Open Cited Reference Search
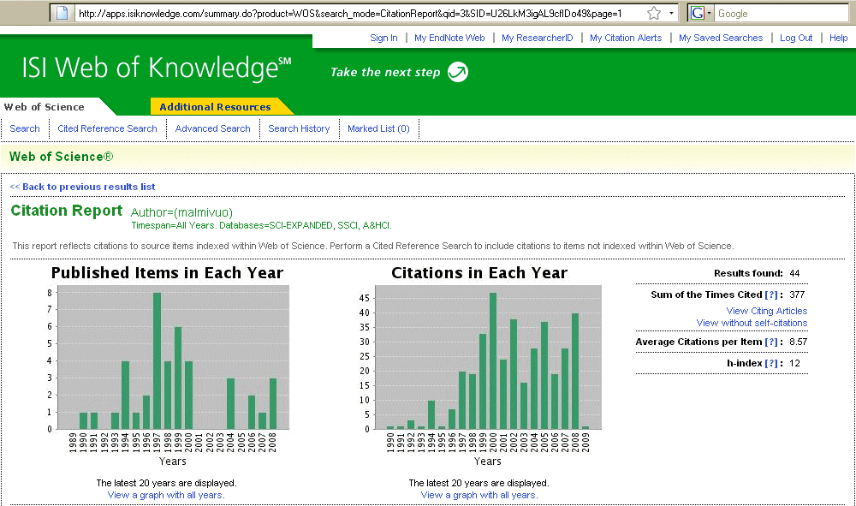Screen dimensions: 856x506 click(107, 128)
